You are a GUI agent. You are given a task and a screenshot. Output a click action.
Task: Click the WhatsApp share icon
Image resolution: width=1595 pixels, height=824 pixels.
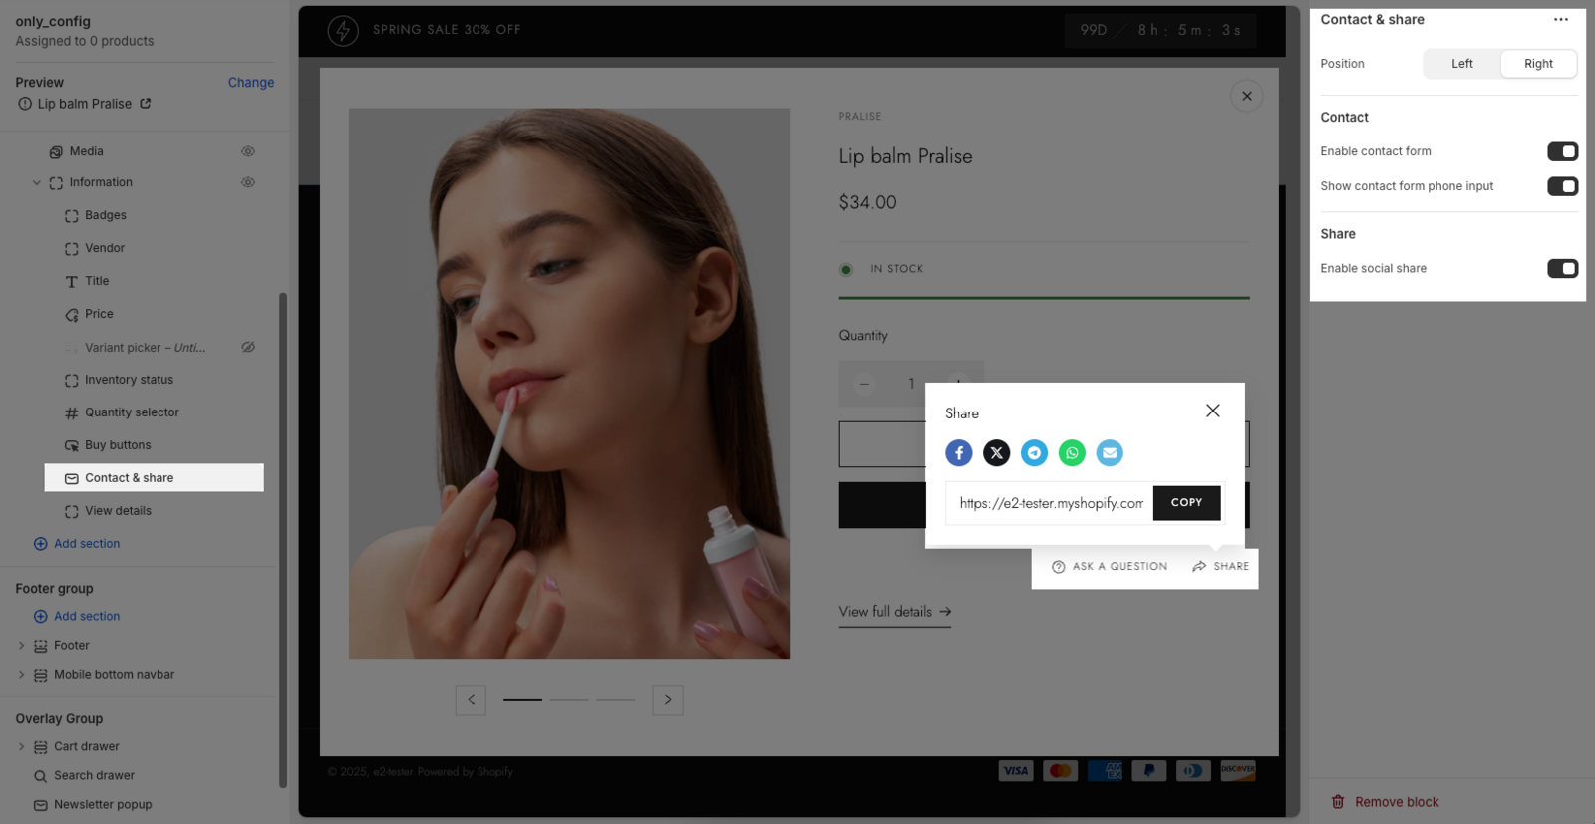[1072, 453]
